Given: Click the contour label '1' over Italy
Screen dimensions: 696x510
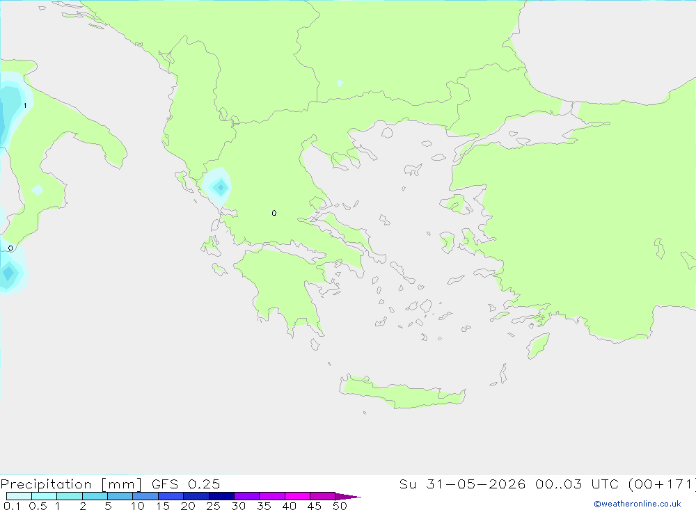Looking at the screenshot, I should (25, 106).
